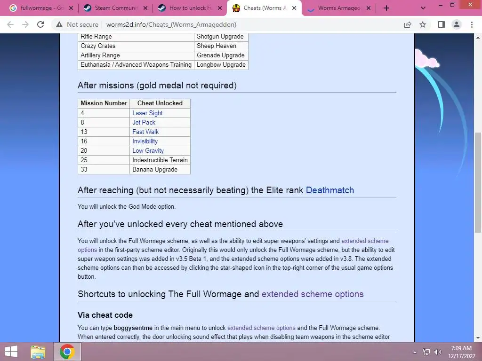Click the Grenade Upgrade table cell
The image size is (482, 361).
(221, 55)
